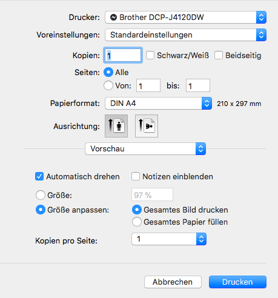Click the Kopien number field
This screenshot has width=278, height=298.
[123, 55]
